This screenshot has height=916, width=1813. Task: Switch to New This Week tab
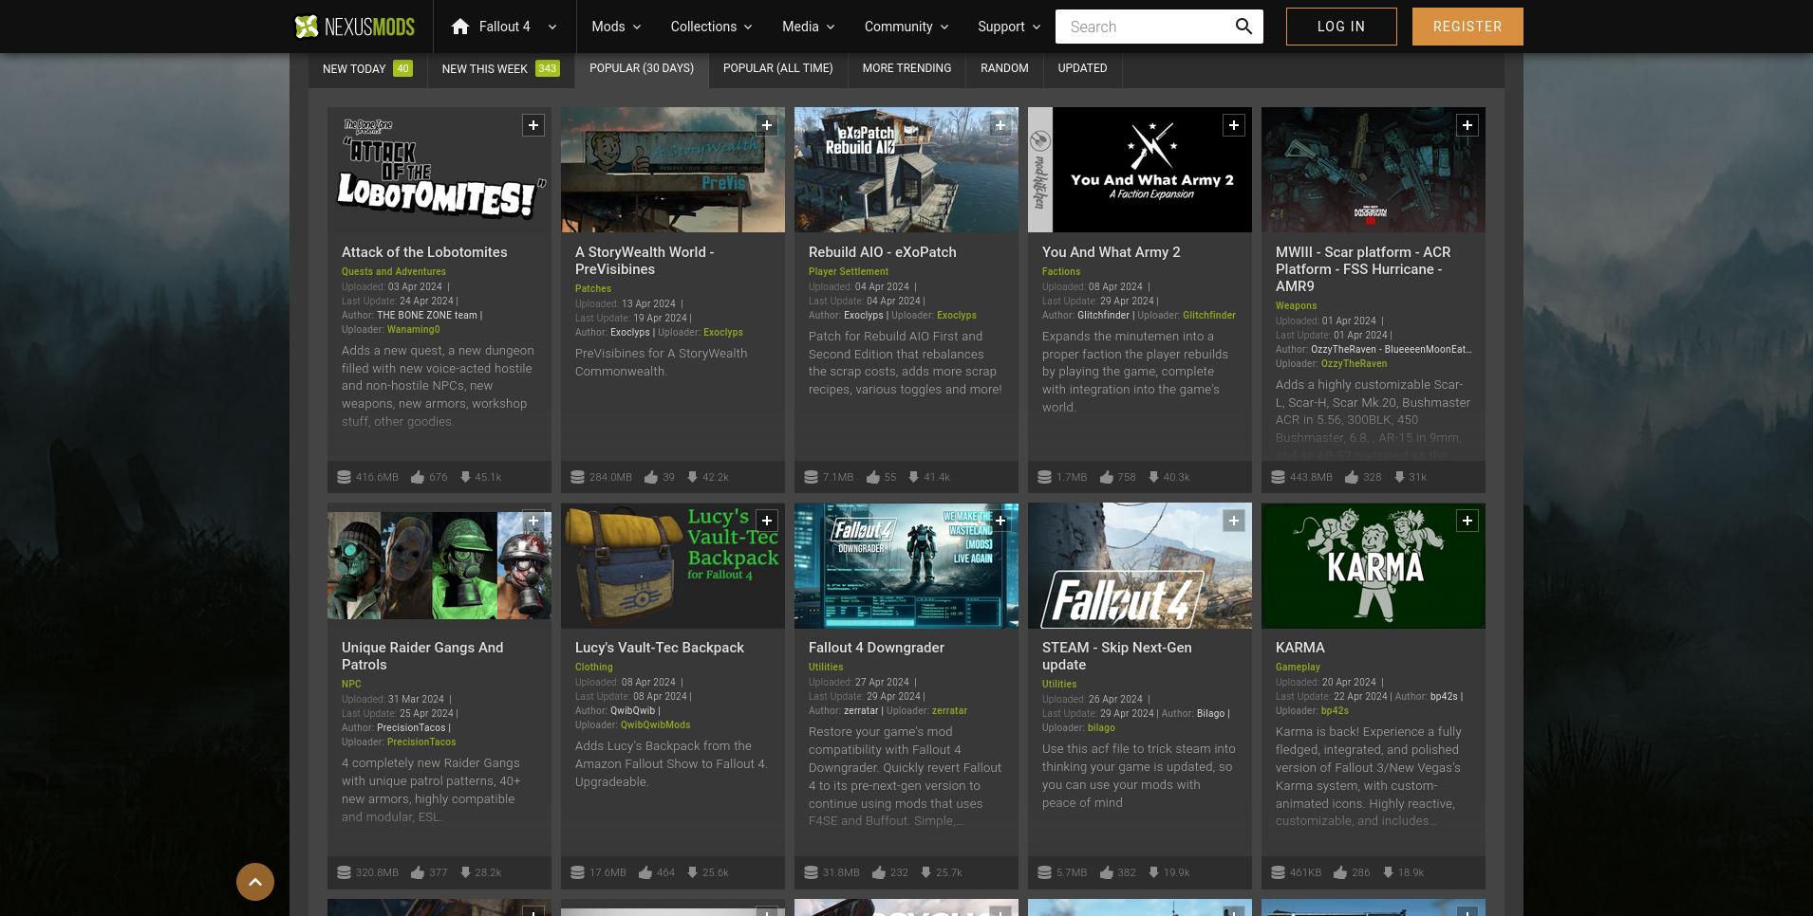500,68
